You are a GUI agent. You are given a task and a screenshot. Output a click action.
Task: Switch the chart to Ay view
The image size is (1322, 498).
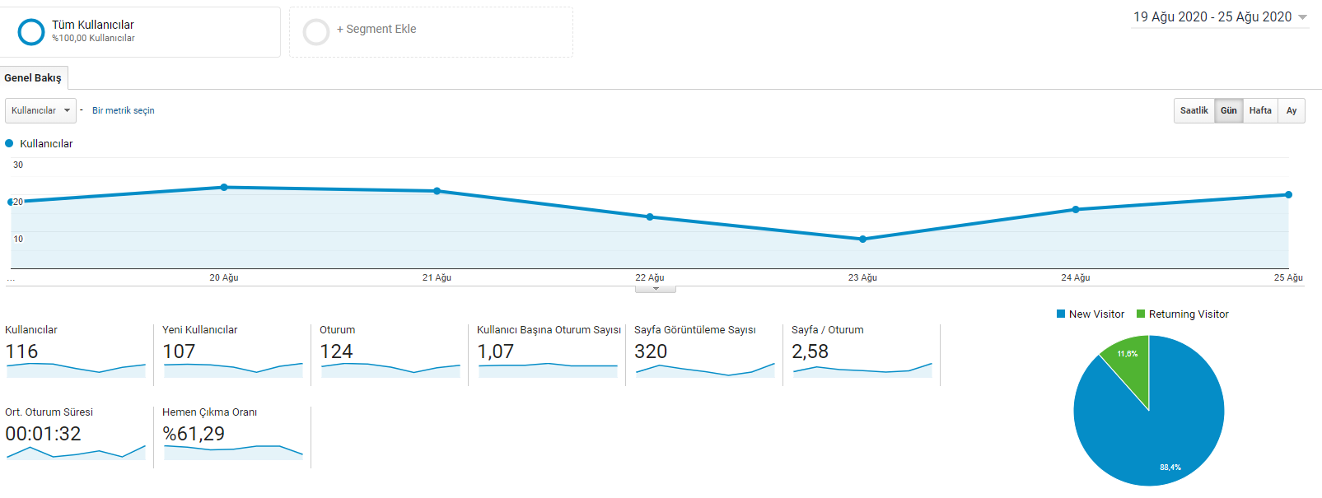pyautogui.click(x=1292, y=110)
